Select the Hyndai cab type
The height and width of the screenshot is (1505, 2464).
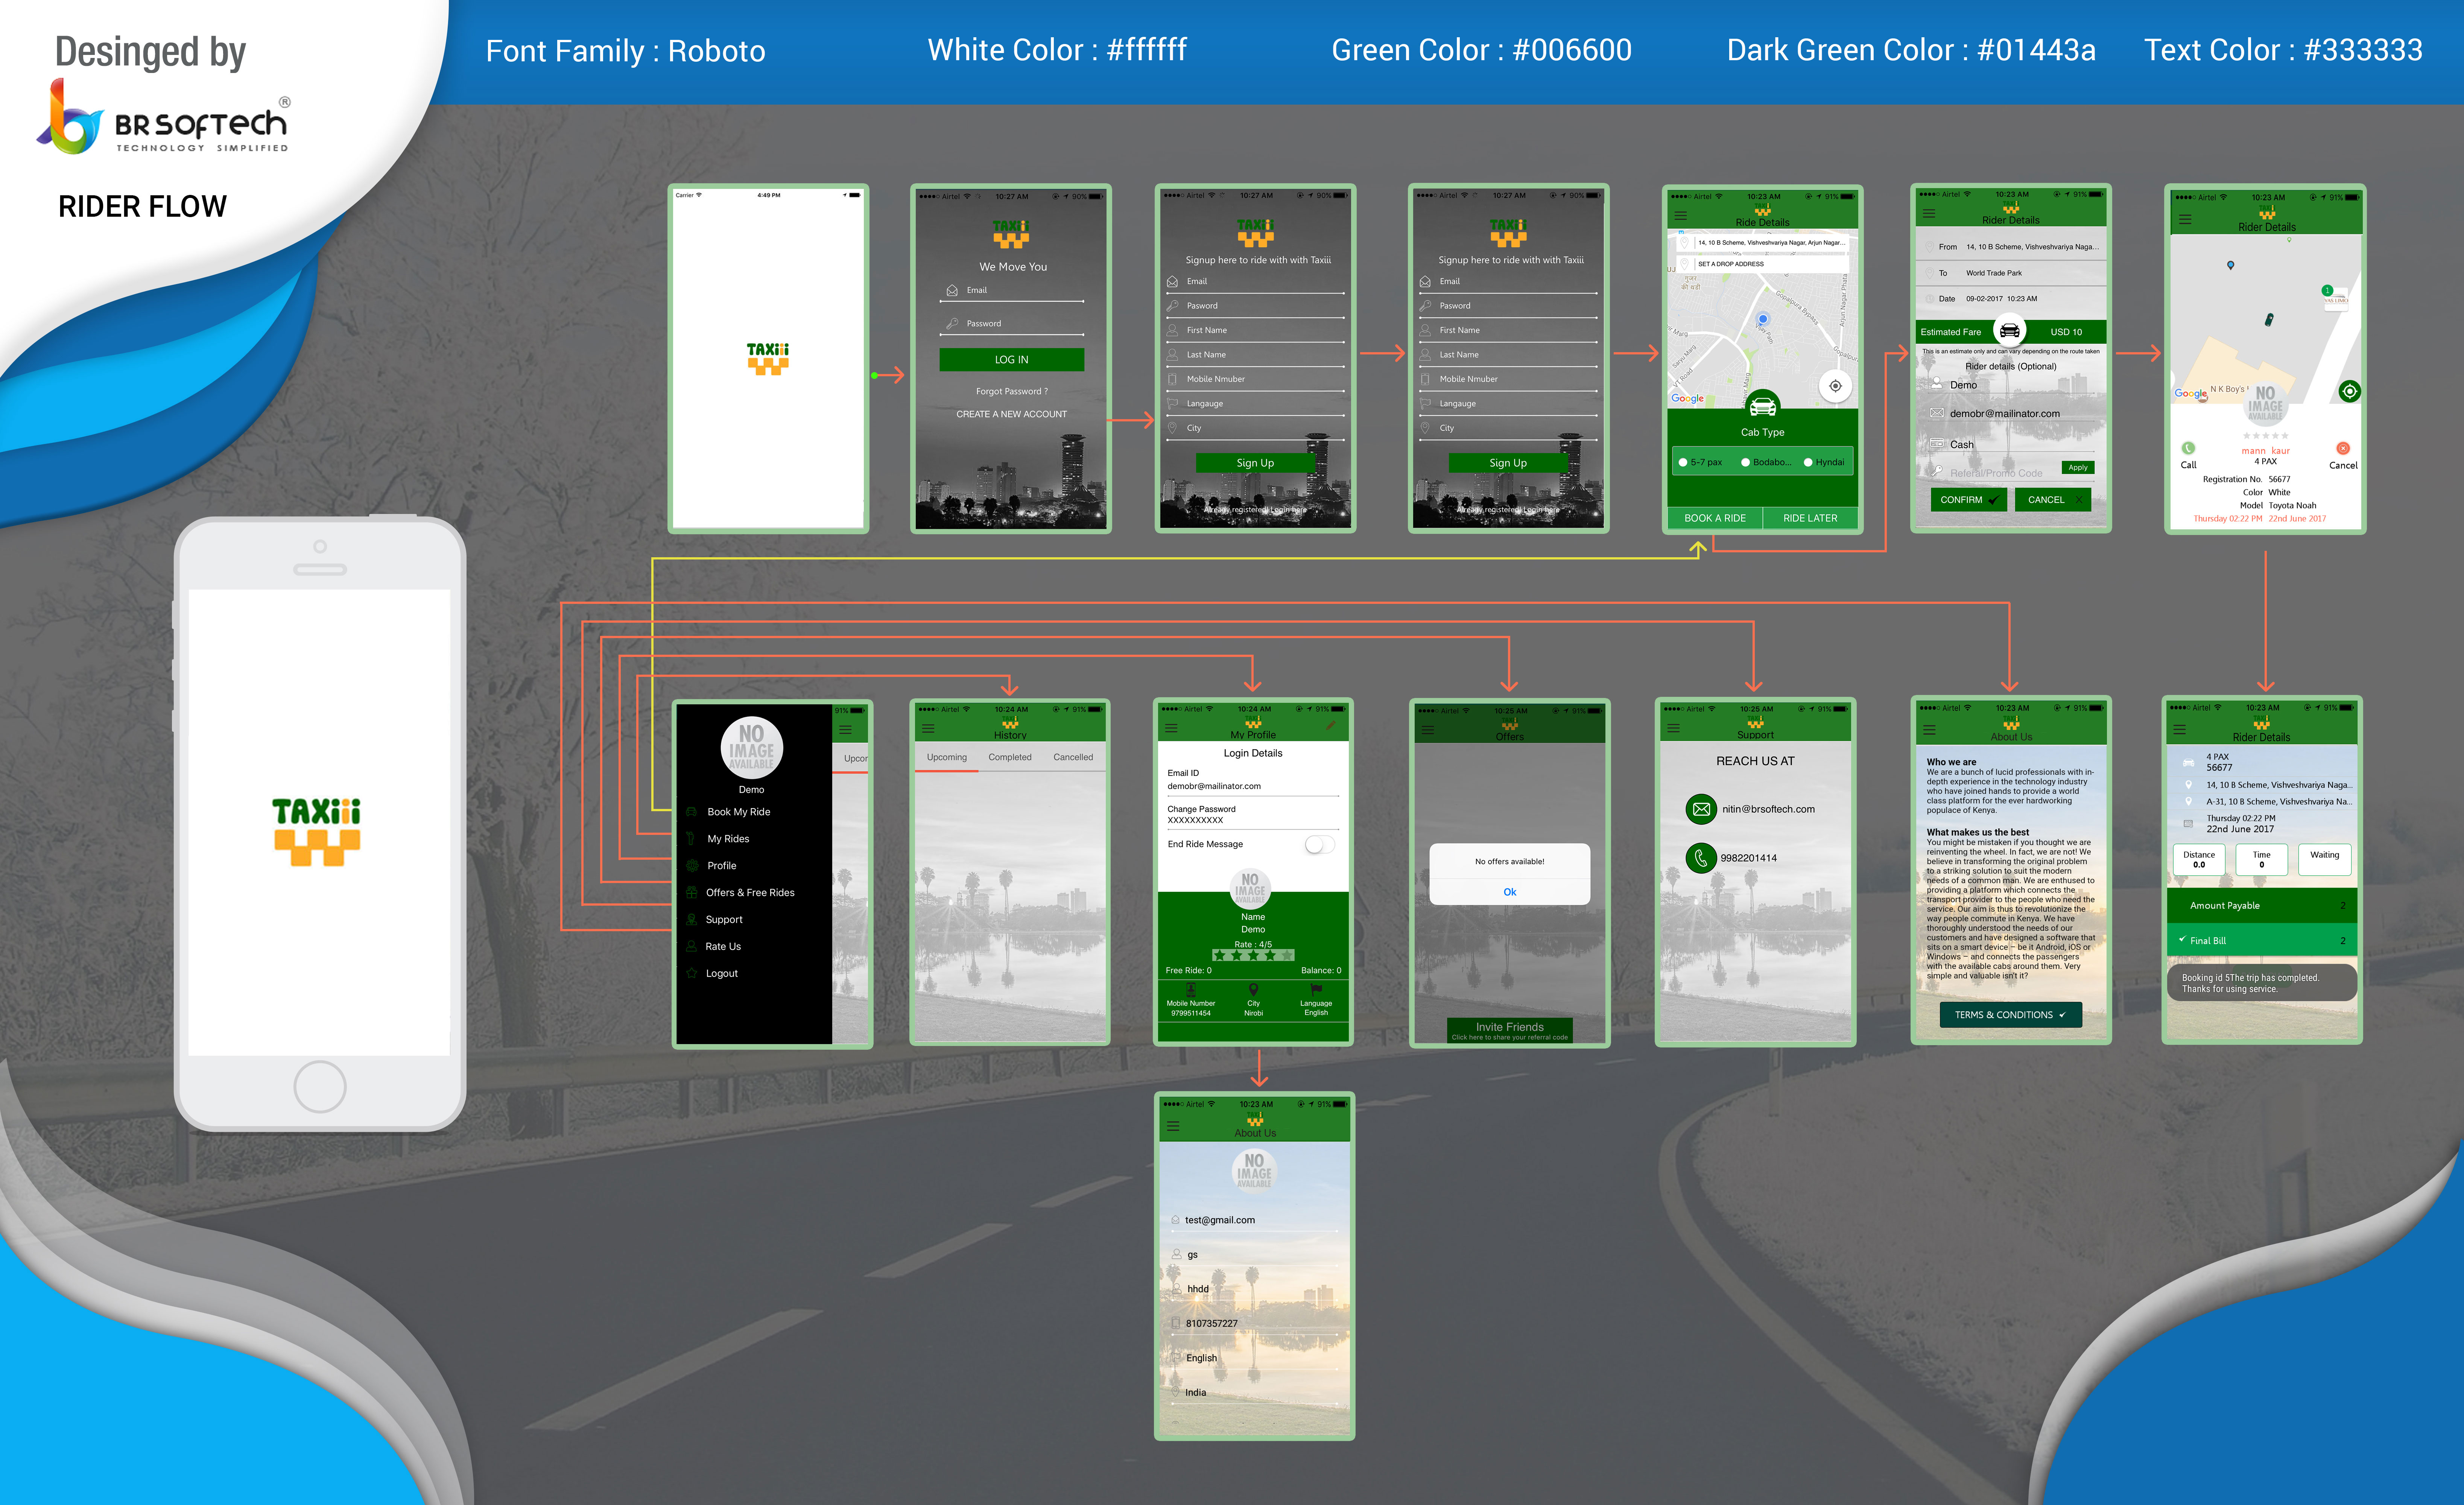click(1824, 462)
